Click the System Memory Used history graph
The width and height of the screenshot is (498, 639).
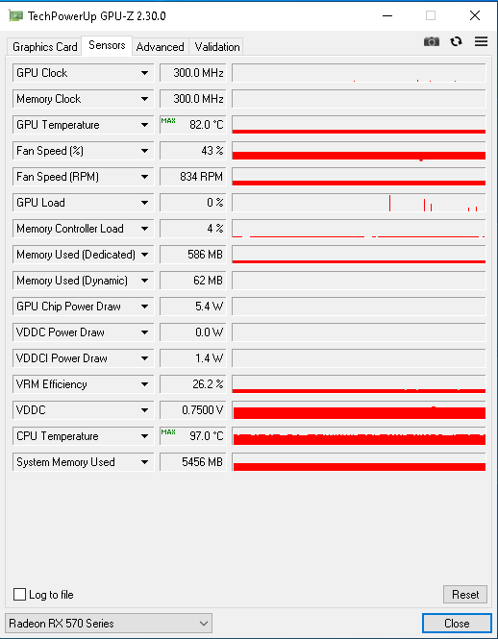pos(359,462)
